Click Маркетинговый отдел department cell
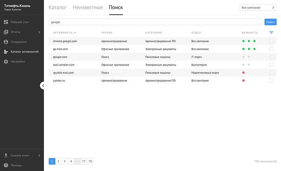Image resolution: width=281 pixels, height=171 pixels. (205, 73)
